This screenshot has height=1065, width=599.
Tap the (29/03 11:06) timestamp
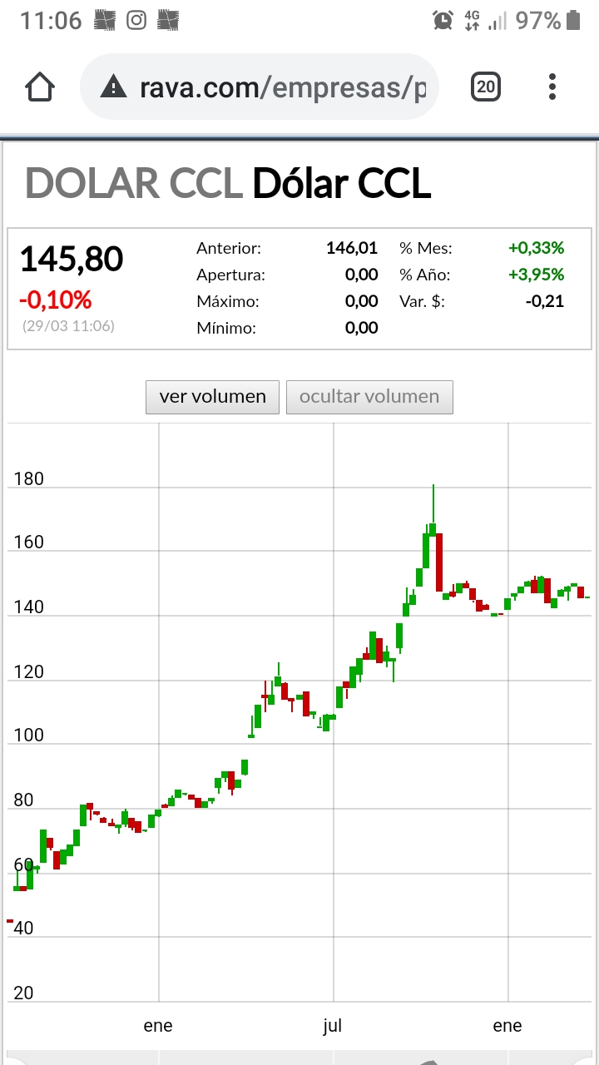[68, 326]
